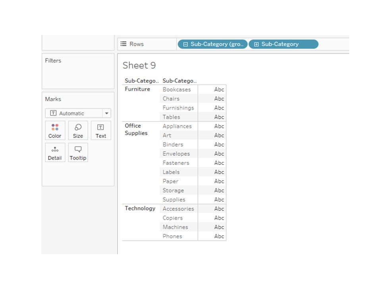Viewport: 381px width, 286px height.
Task: Click the Sheet 9 title
Action: pyautogui.click(x=139, y=66)
